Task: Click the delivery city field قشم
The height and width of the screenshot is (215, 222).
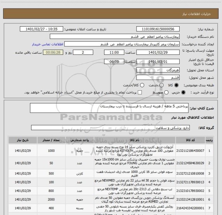Action: pyautogui.click(x=158, y=78)
